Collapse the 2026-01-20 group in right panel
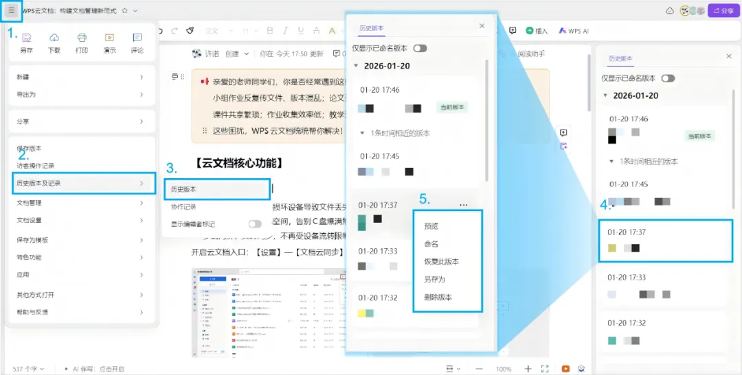 click(x=605, y=95)
